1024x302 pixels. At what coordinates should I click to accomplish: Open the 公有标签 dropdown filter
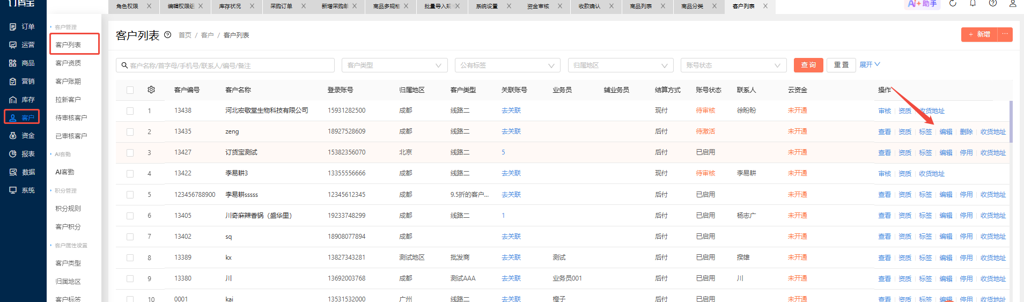[x=507, y=65]
